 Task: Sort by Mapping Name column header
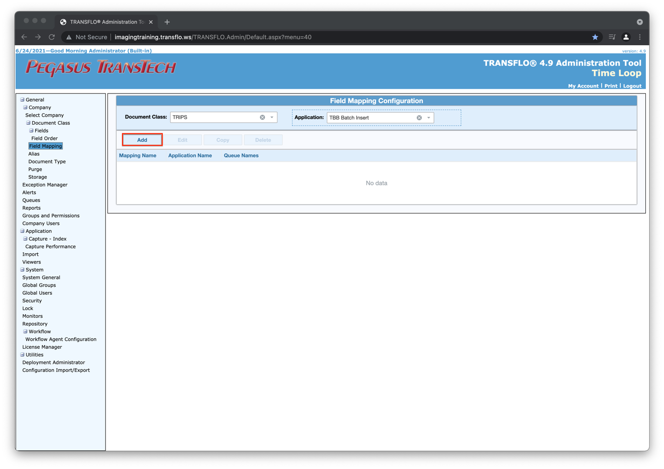point(138,156)
